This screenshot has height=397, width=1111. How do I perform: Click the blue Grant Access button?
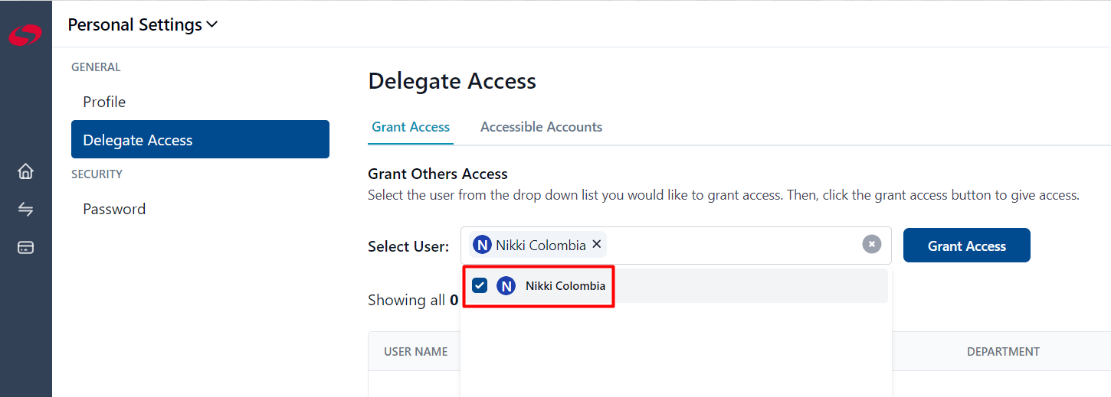(x=966, y=246)
